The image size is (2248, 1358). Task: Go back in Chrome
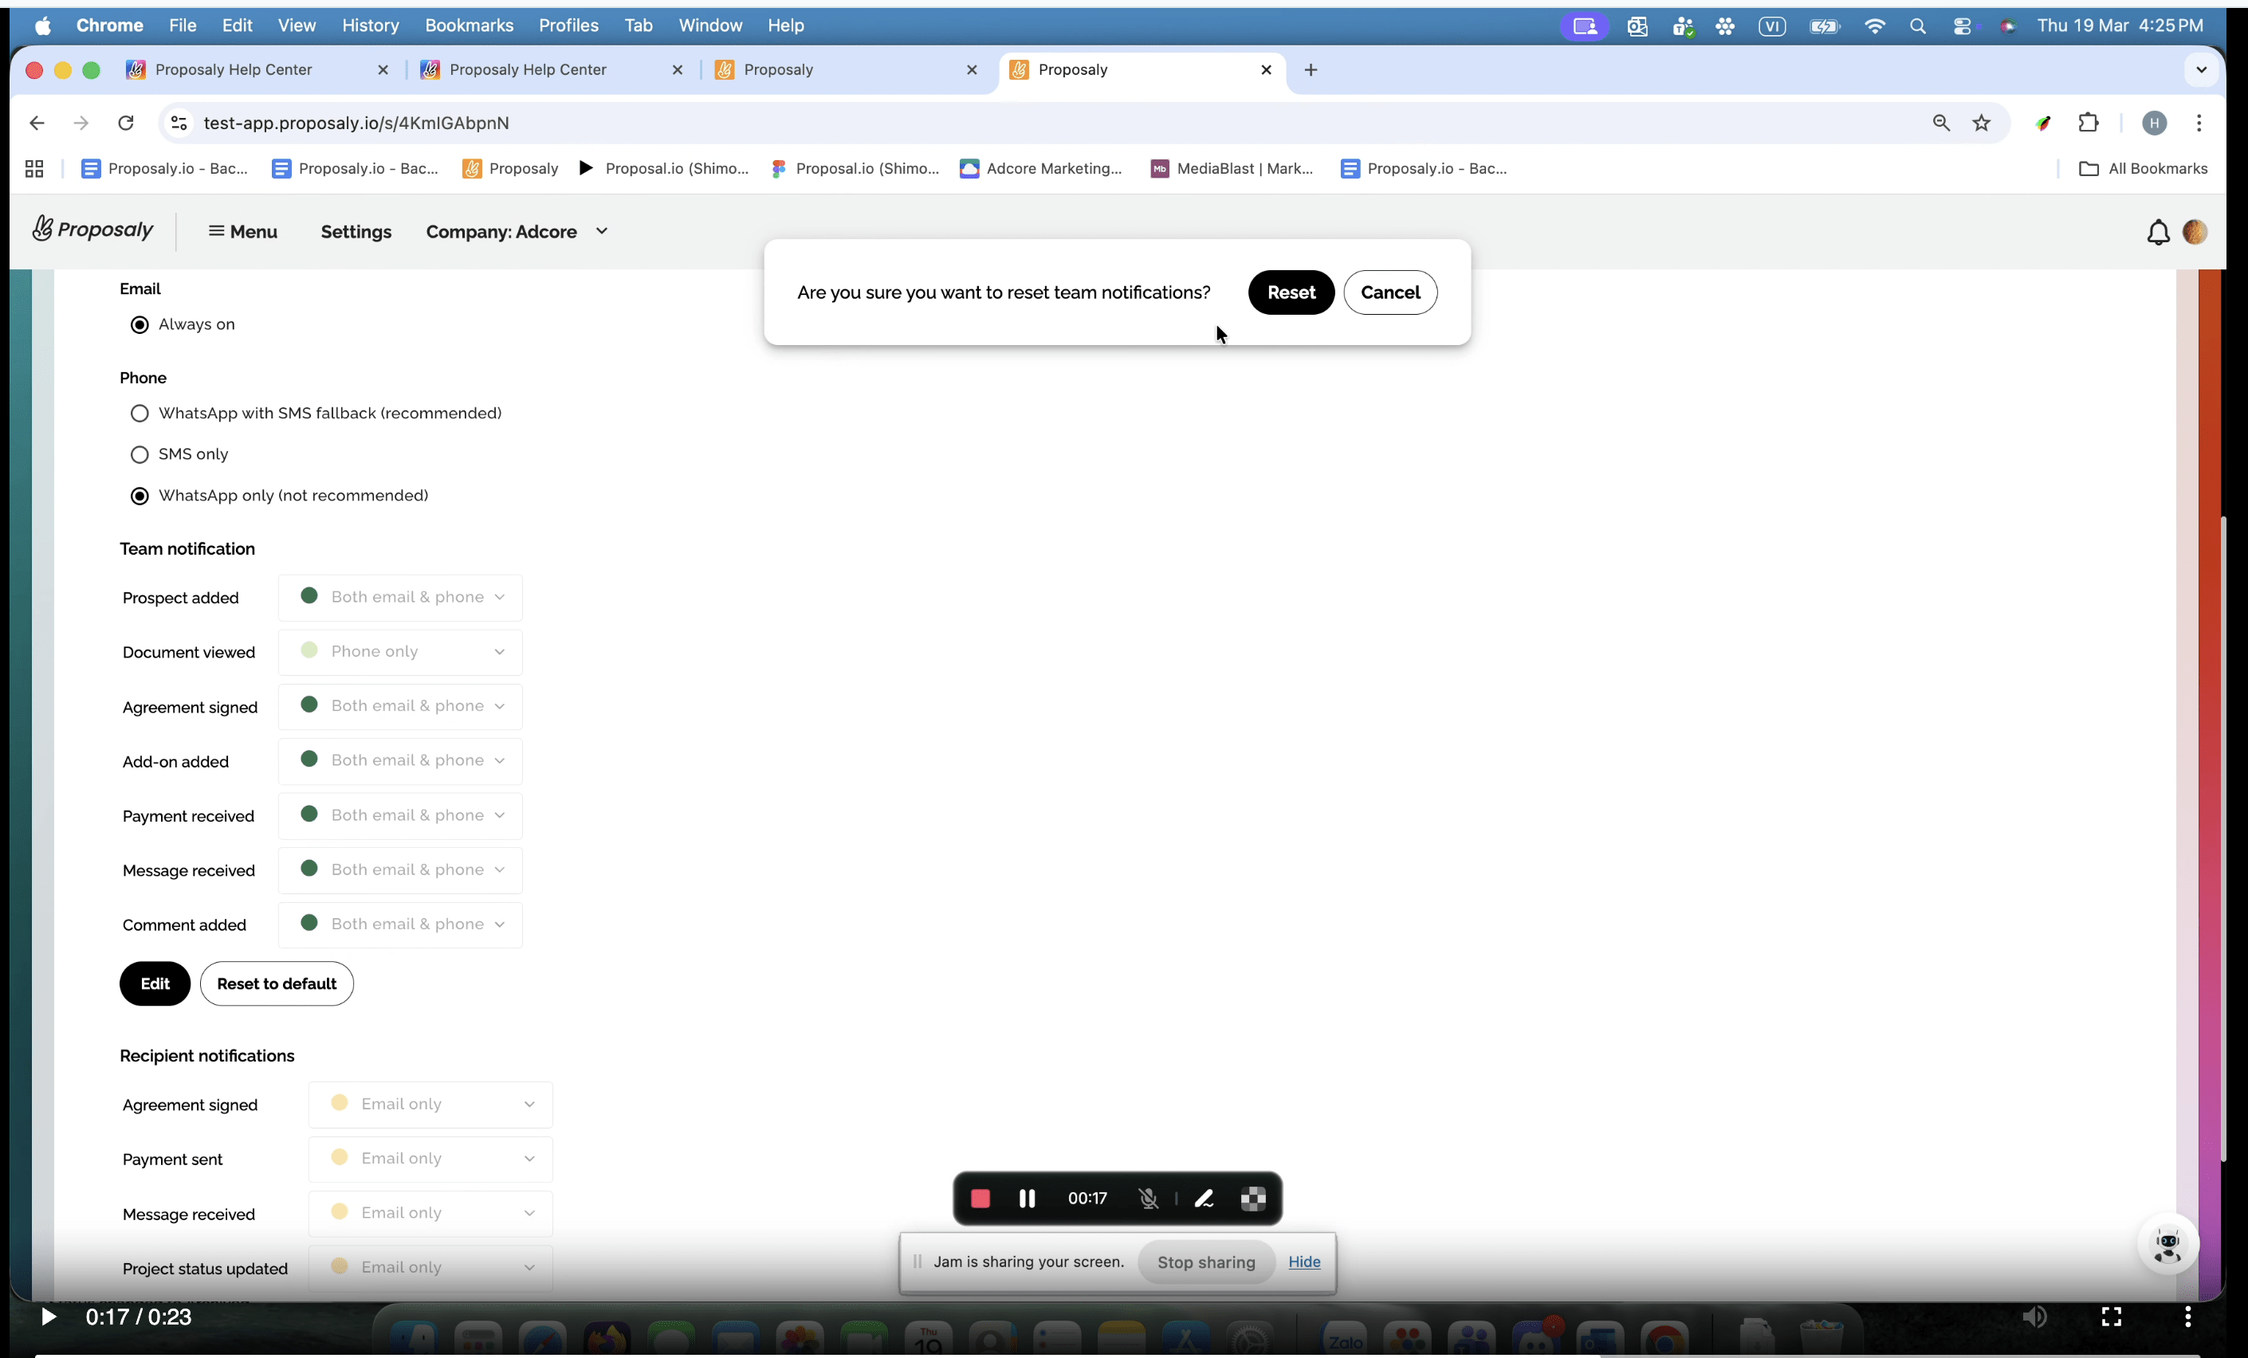(x=37, y=122)
